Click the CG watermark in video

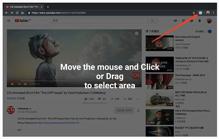click(x=136, y=76)
